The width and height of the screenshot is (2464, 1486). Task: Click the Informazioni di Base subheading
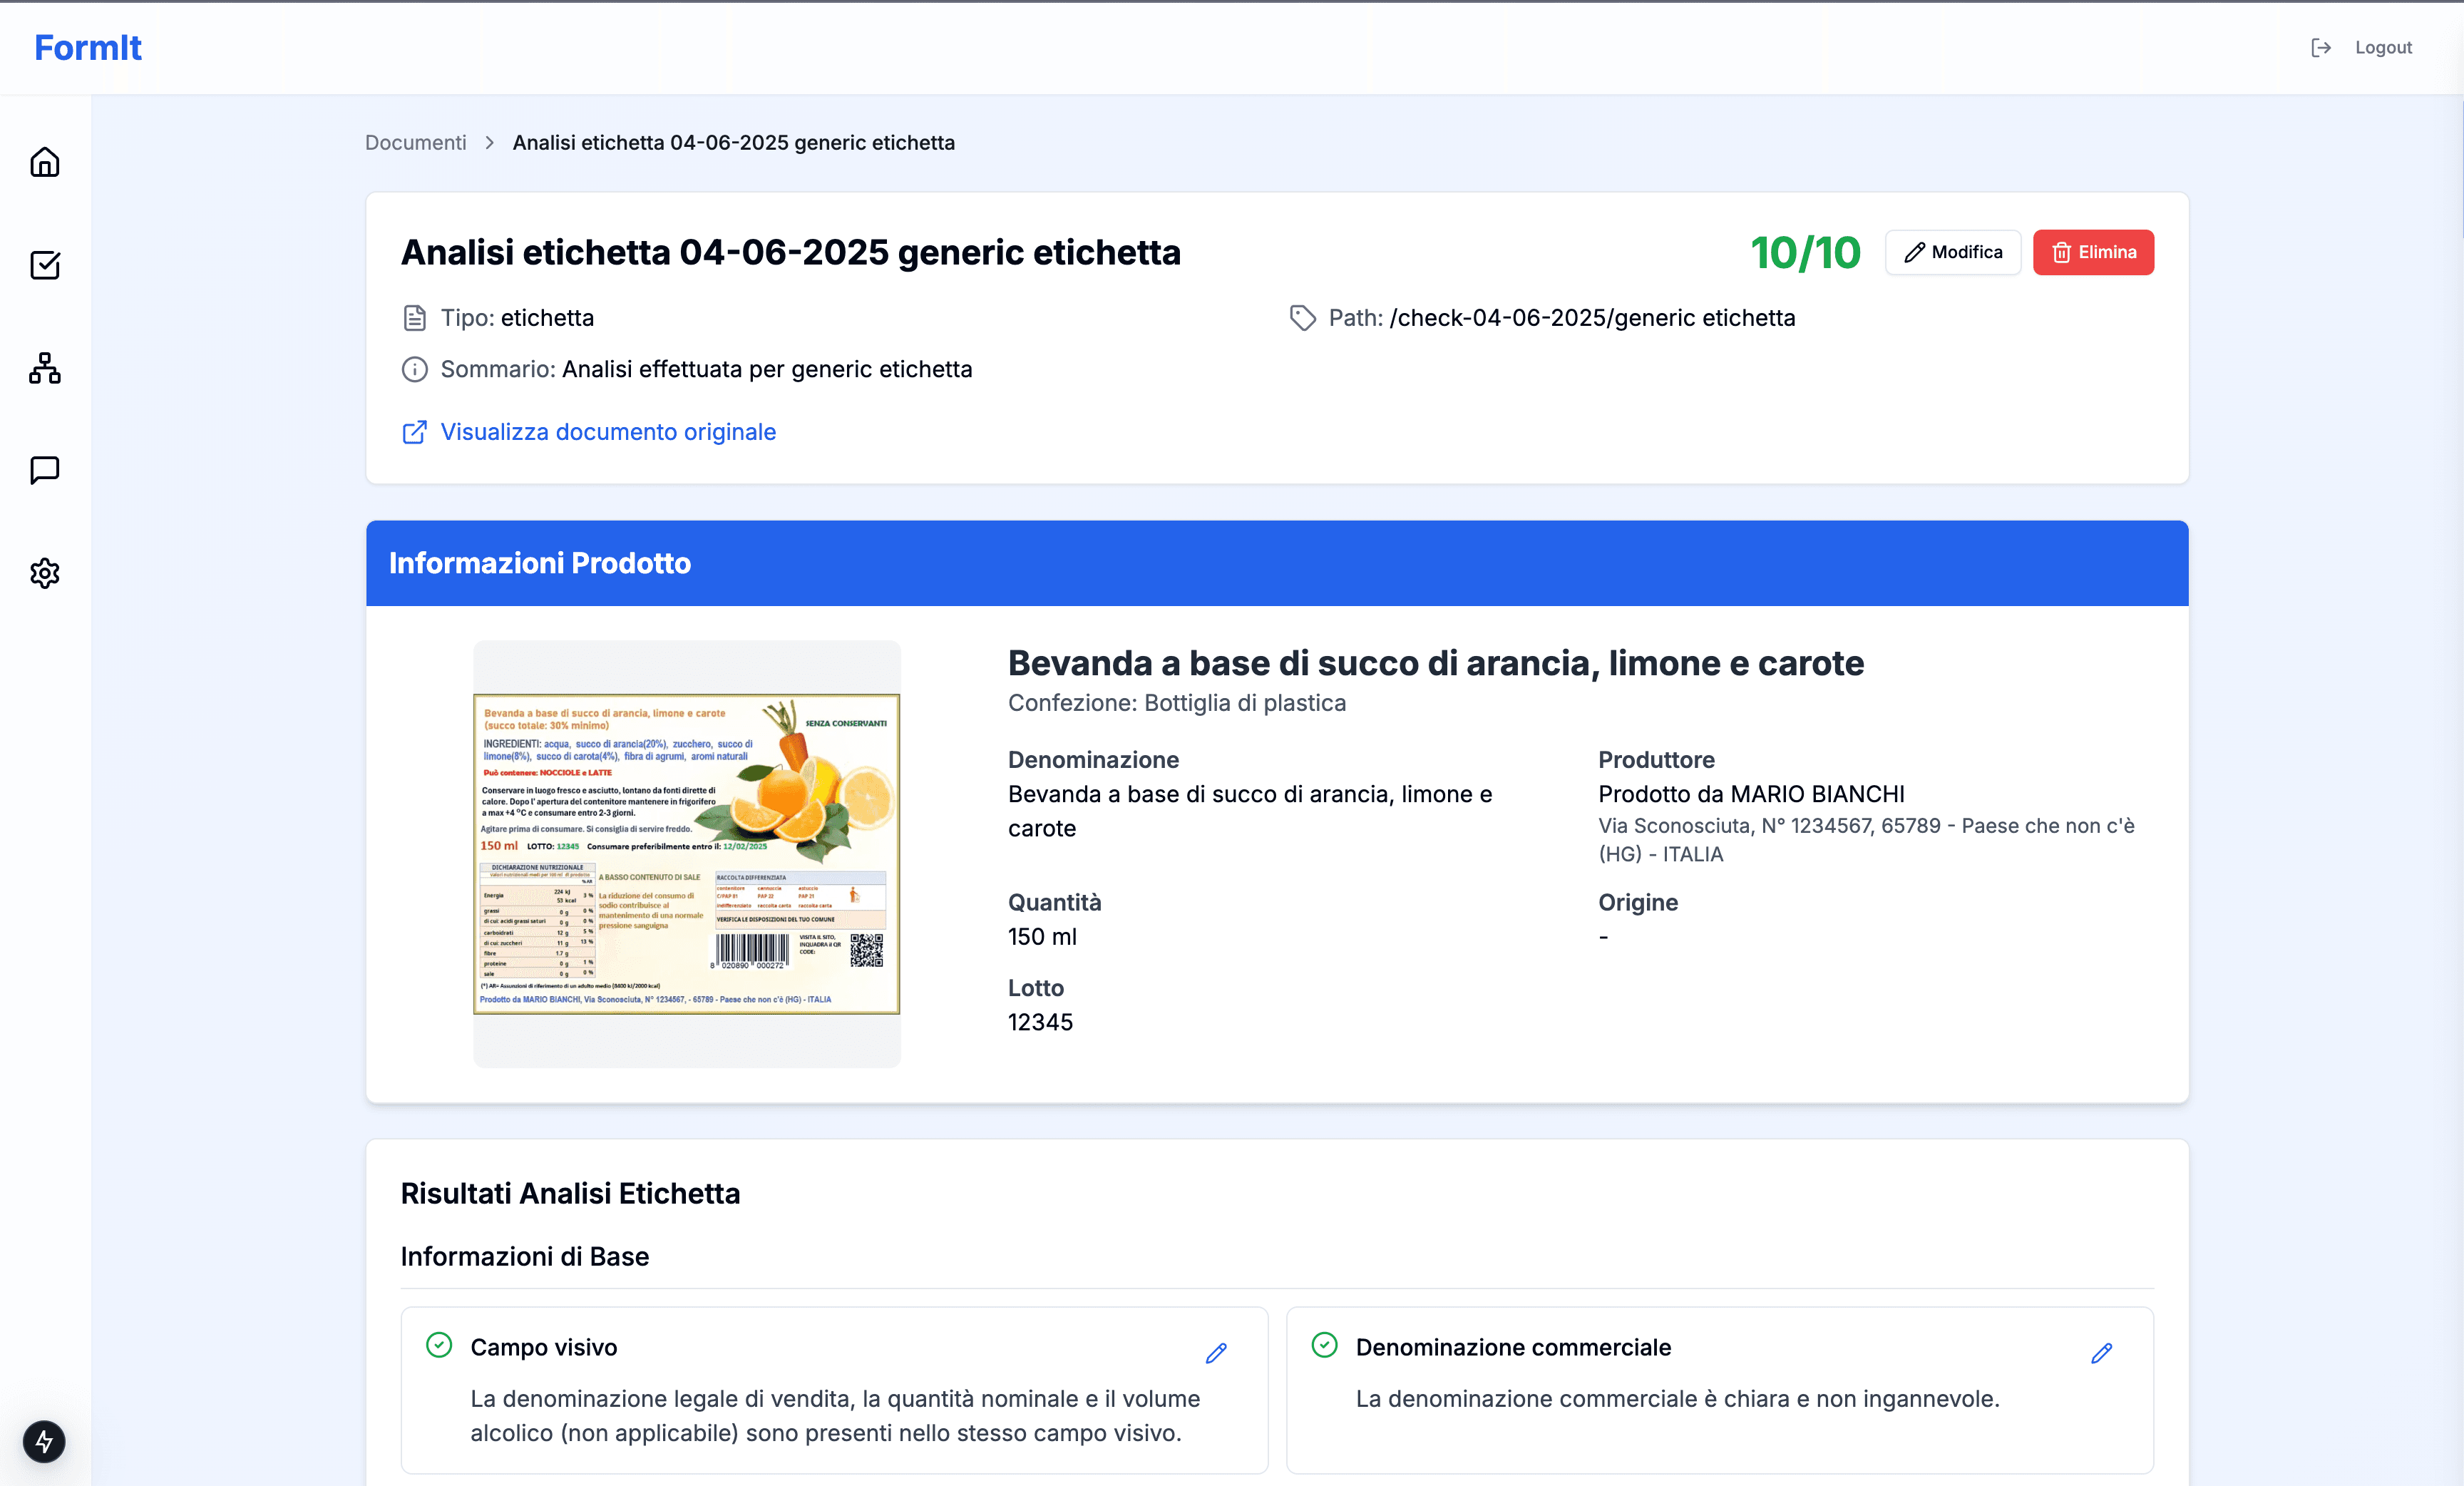[525, 1256]
